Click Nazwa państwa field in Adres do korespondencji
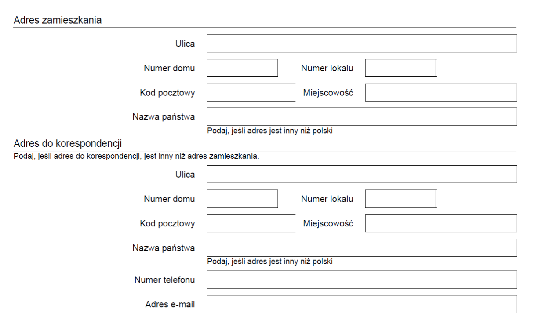Viewport: 542px width, 324px height. 361,248
